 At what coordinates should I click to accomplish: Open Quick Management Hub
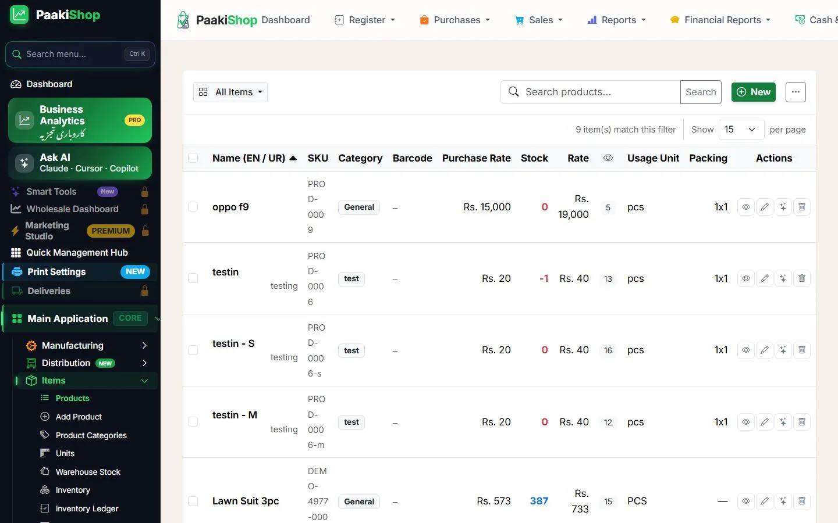[x=77, y=253]
